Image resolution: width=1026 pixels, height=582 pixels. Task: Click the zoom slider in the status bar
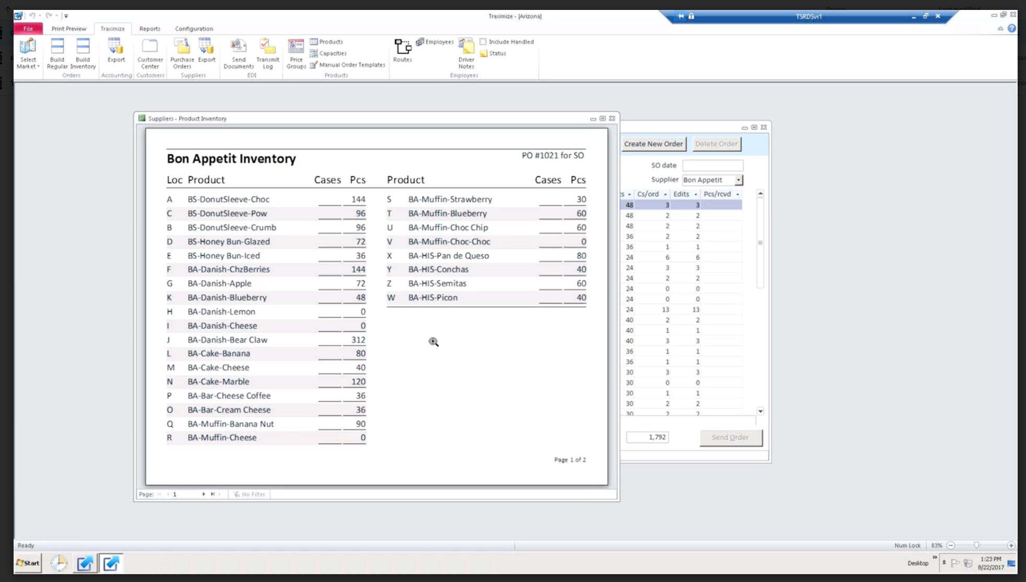(976, 545)
